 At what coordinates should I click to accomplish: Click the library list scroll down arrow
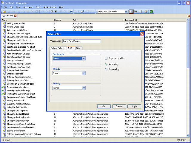click(x=188, y=136)
